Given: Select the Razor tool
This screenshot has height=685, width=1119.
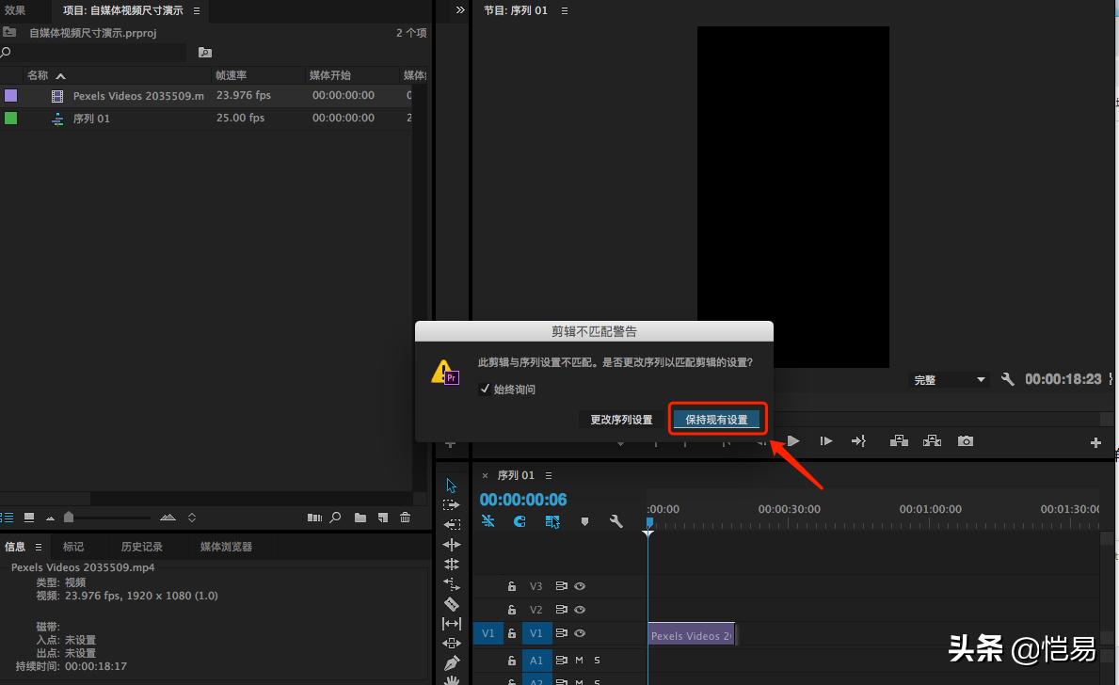Looking at the screenshot, I should tap(451, 603).
